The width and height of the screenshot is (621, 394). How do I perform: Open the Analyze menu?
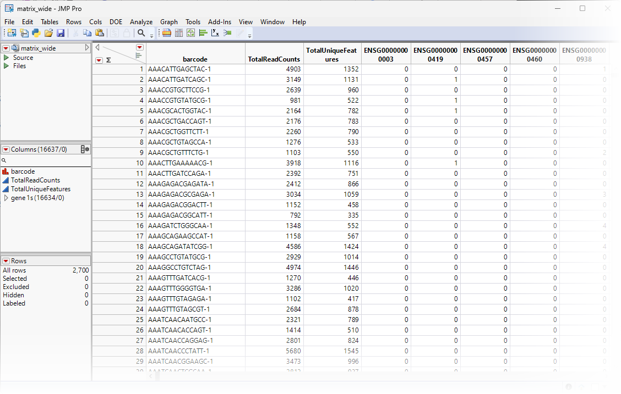[x=141, y=22]
